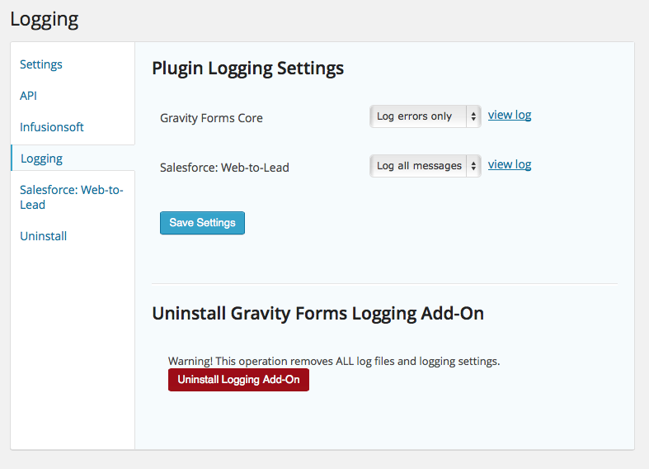Open the Salesforce: Web-to-Lead sidebar tab

pyautogui.click(x=71, y=197)
